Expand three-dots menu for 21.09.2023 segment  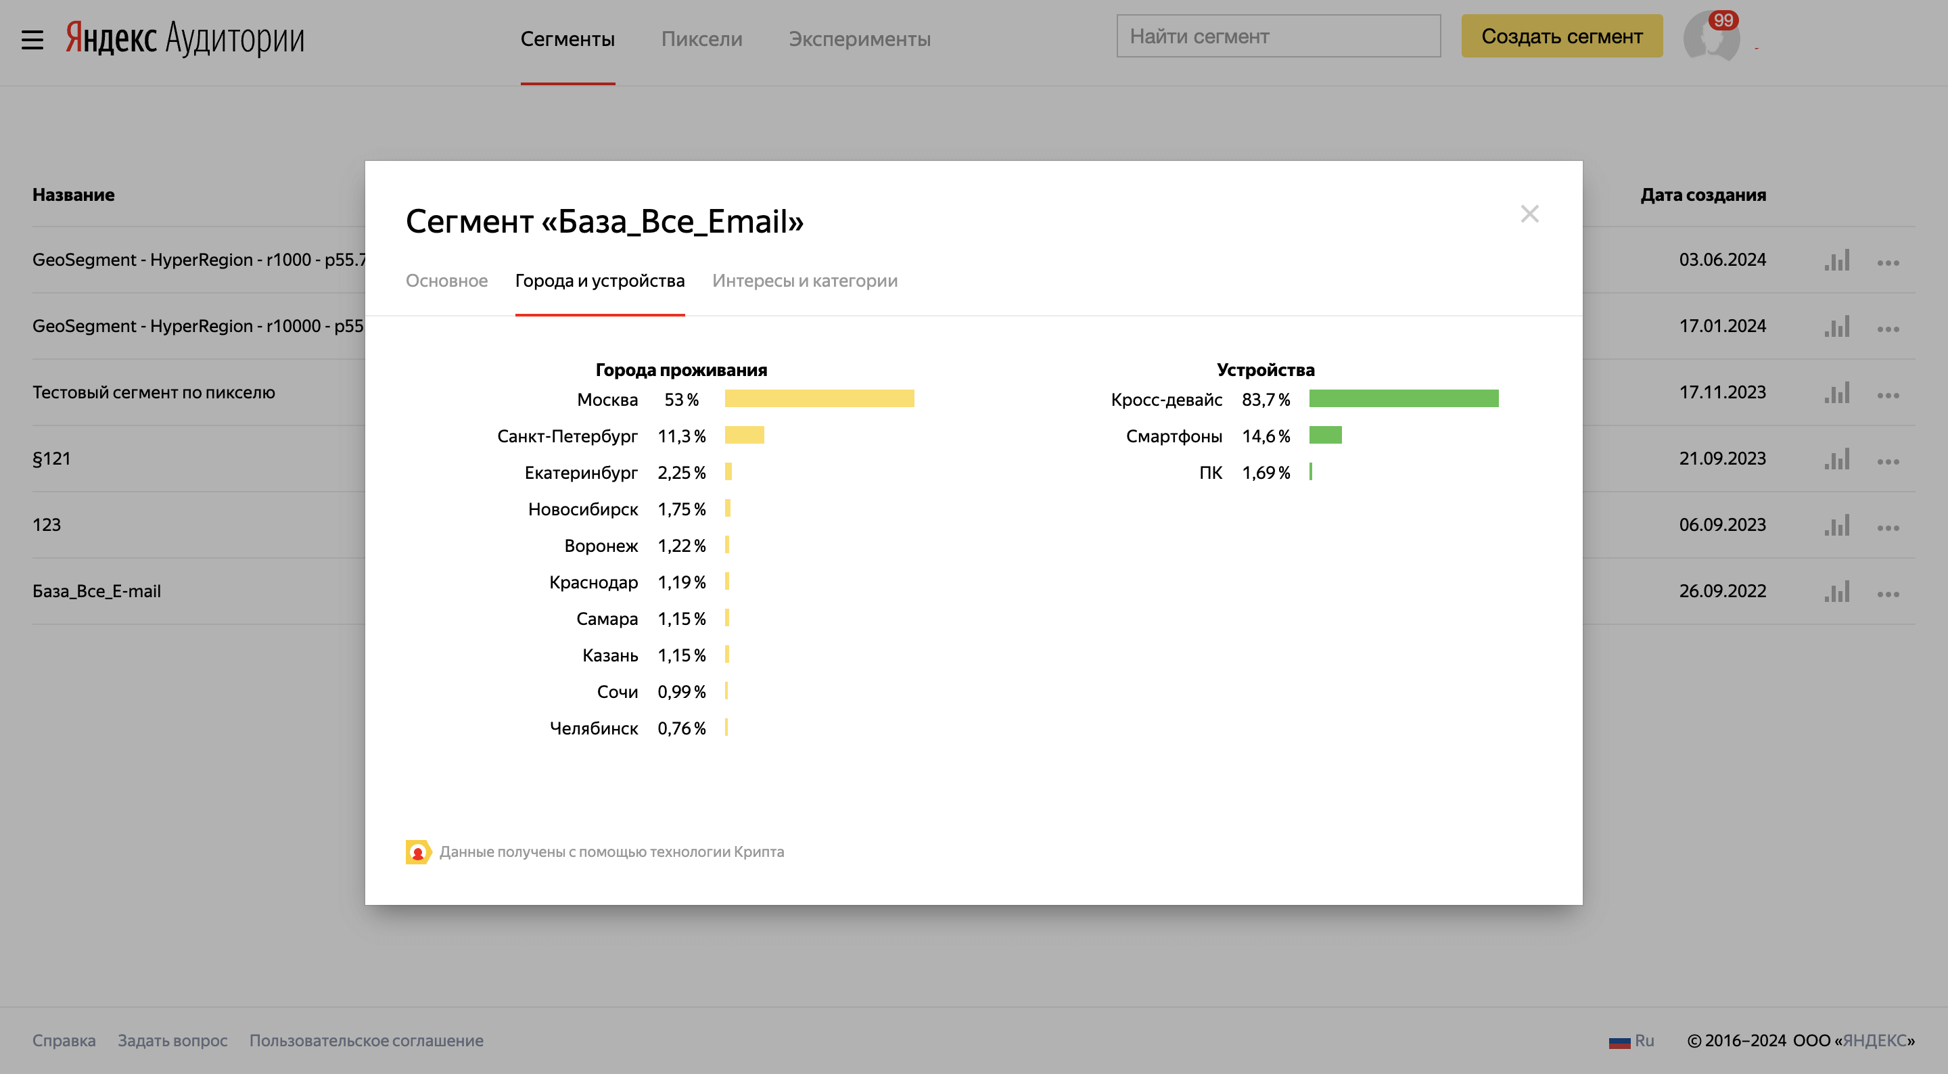[1888, 462]
